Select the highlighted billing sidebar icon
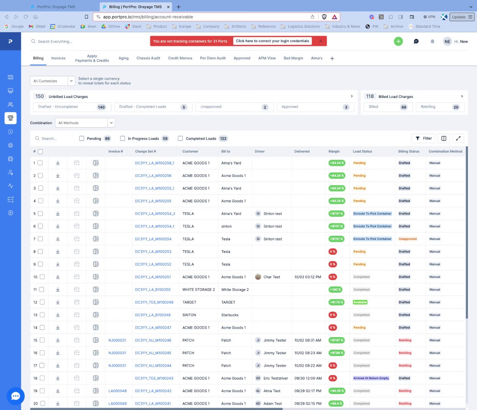 (11, 118)
